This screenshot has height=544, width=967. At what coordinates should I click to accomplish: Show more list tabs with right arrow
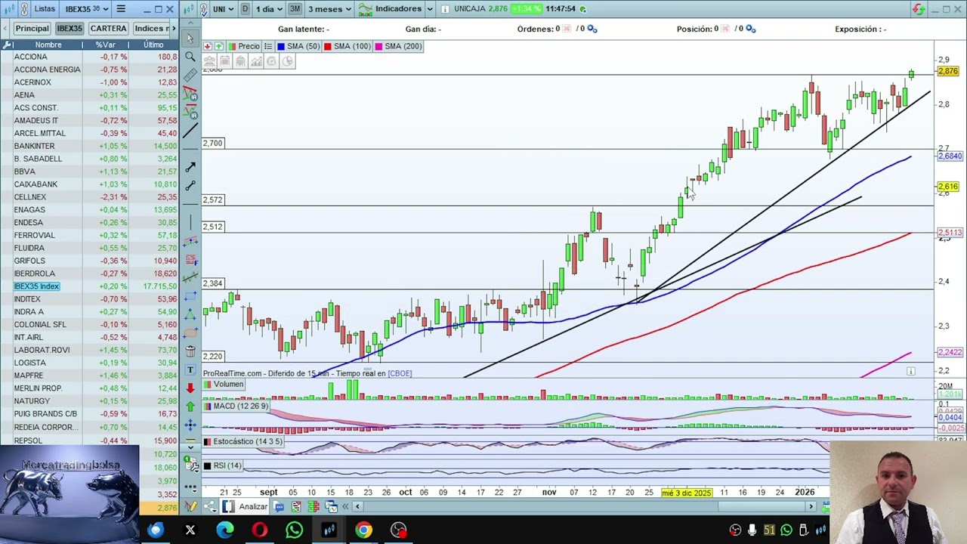pyautogui.click(x=174, y=28)
